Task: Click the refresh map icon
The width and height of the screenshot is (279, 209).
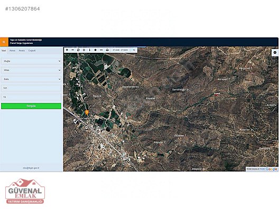Action: 78,50
